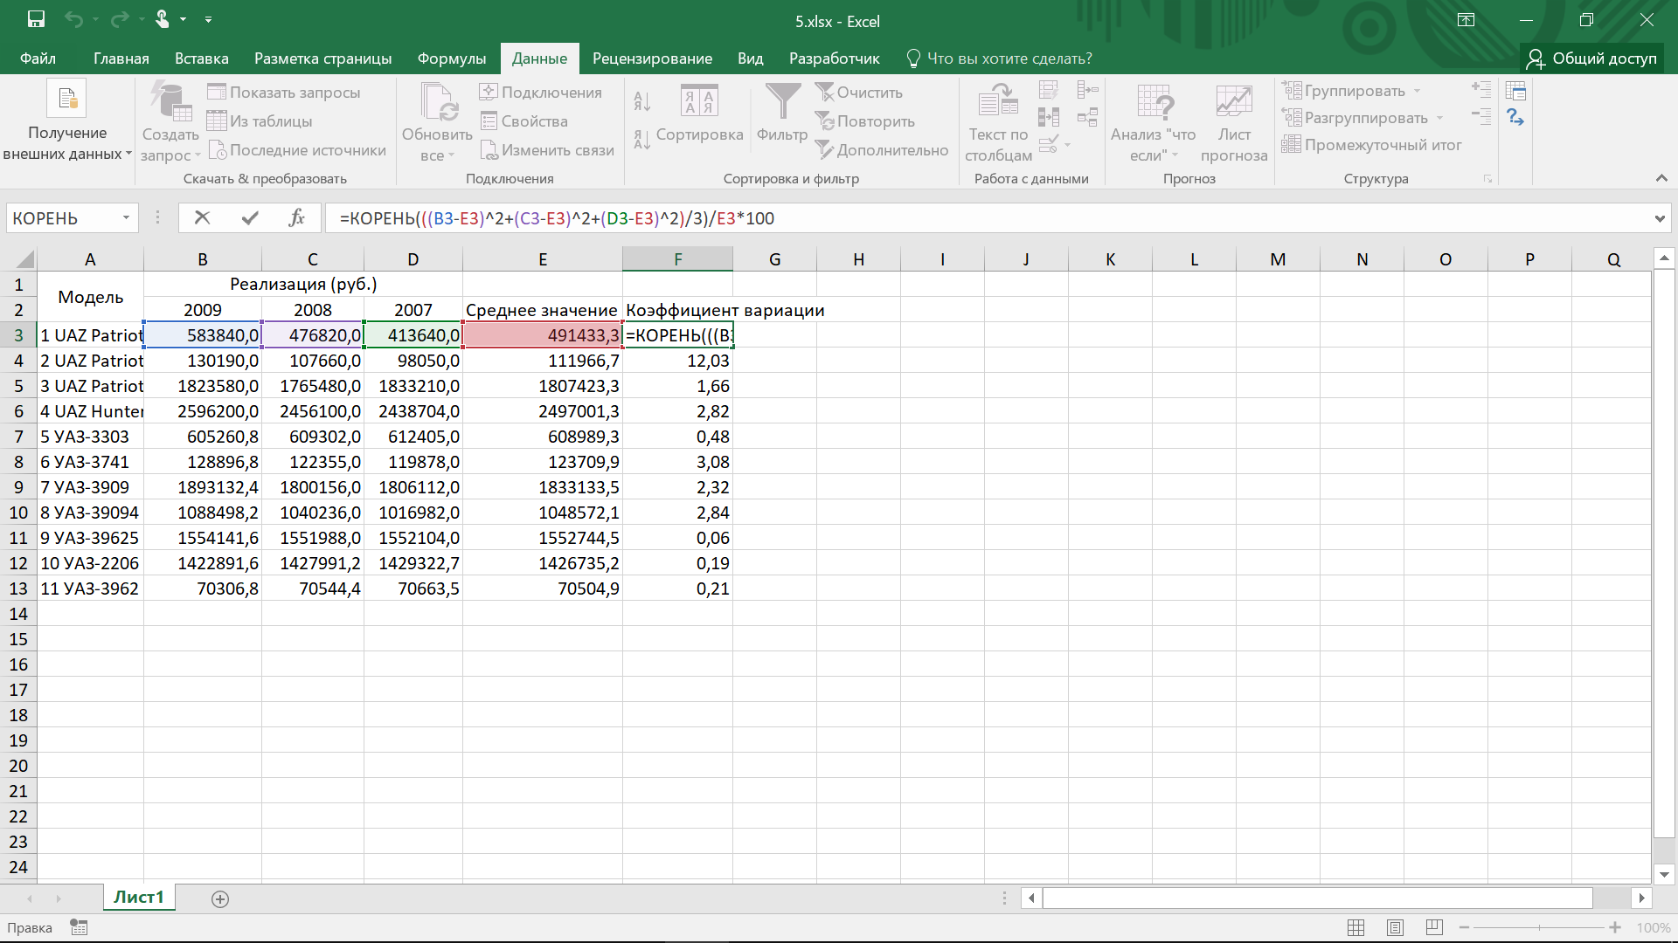Switch to Page Break Preview view
The height and width of the screenshot is (943, 1678).
(x=1434, y=927)
